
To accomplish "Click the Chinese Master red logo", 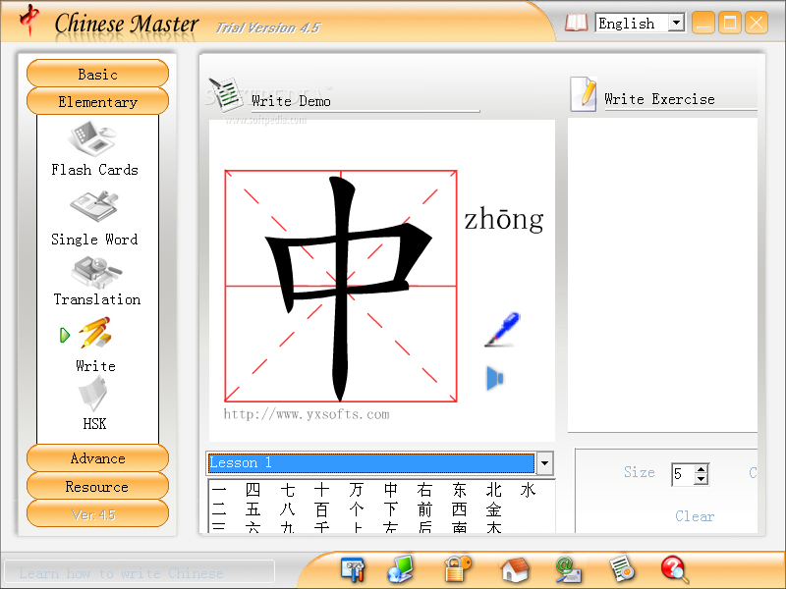I will click(x=29, y=20).
